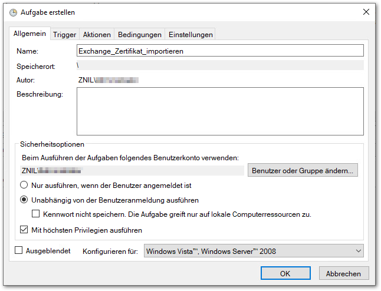Uncheck 'Mit höchsten Privilegien ausführen'
Image resolution: width=381 pixels, height=291 pixels.
[25, 230]
